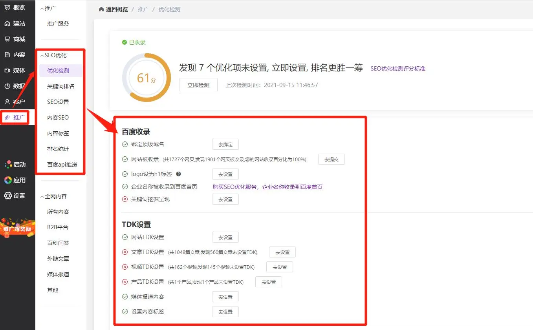Collapse the SEO优化 menu section
The width and height of the screenshot is (533, 330).
42,56
